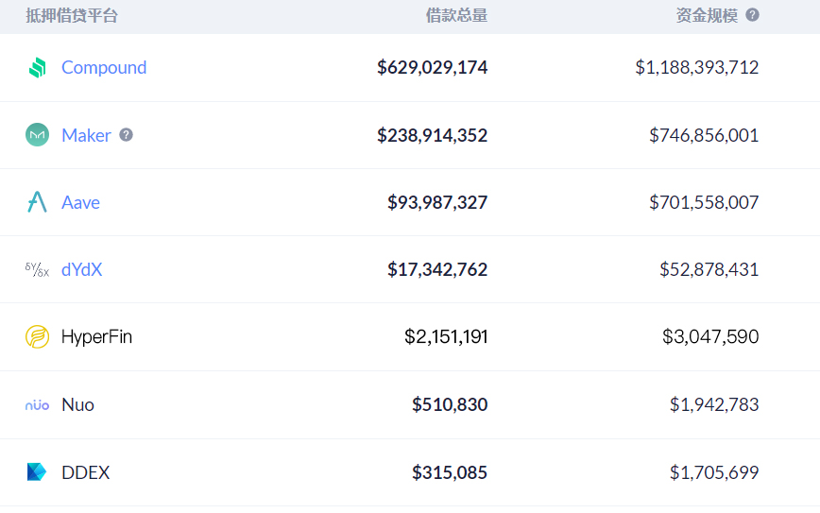Click the Nuo logo icon
The width and height of the screenshot is (820, 513).
coord(37,404)
